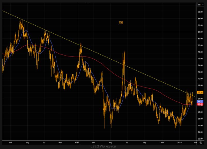Viewport: 207px width, 149px height.
Task: Click the 54.00 price axis label
Action: (200, 132)
